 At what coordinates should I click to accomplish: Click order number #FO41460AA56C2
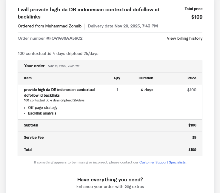64,38
